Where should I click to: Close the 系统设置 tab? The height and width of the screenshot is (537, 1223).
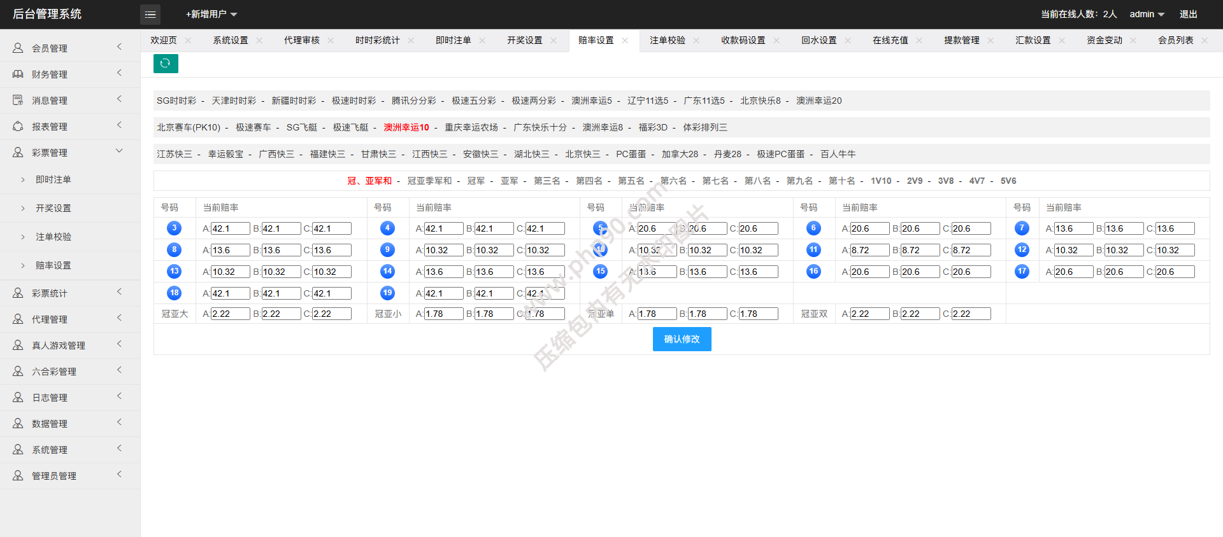tap(259, 41)
